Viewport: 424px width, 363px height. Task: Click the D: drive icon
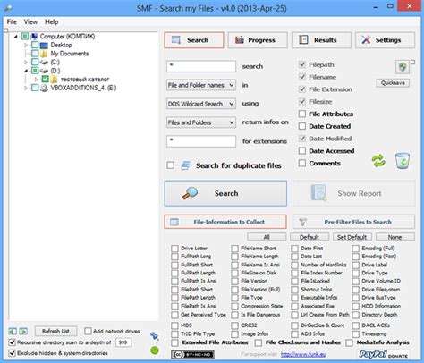pos(44,71)
